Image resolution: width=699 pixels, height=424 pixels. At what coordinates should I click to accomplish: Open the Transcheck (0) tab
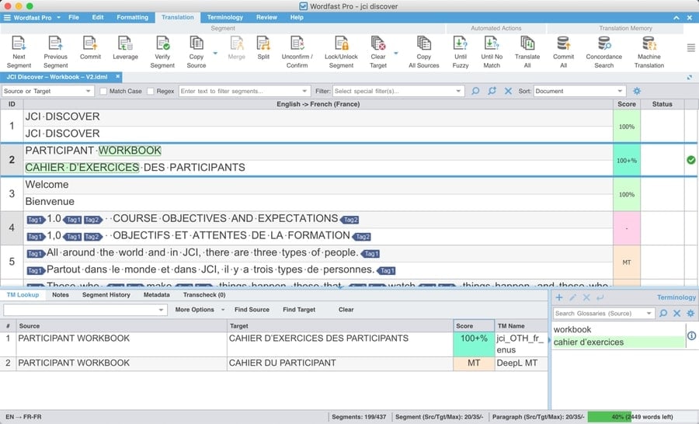204,295
